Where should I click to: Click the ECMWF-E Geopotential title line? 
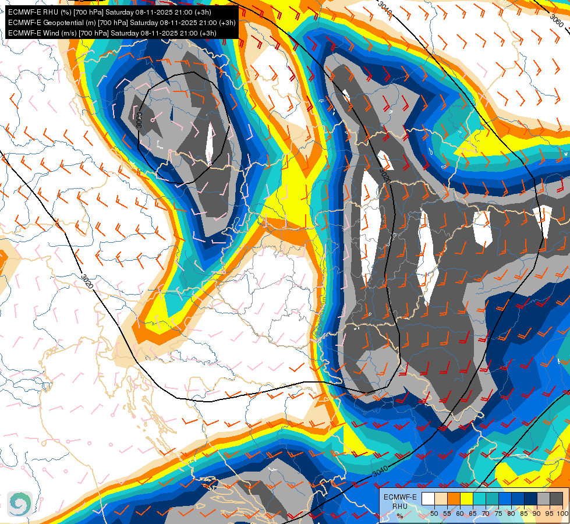tap(122, 23)
